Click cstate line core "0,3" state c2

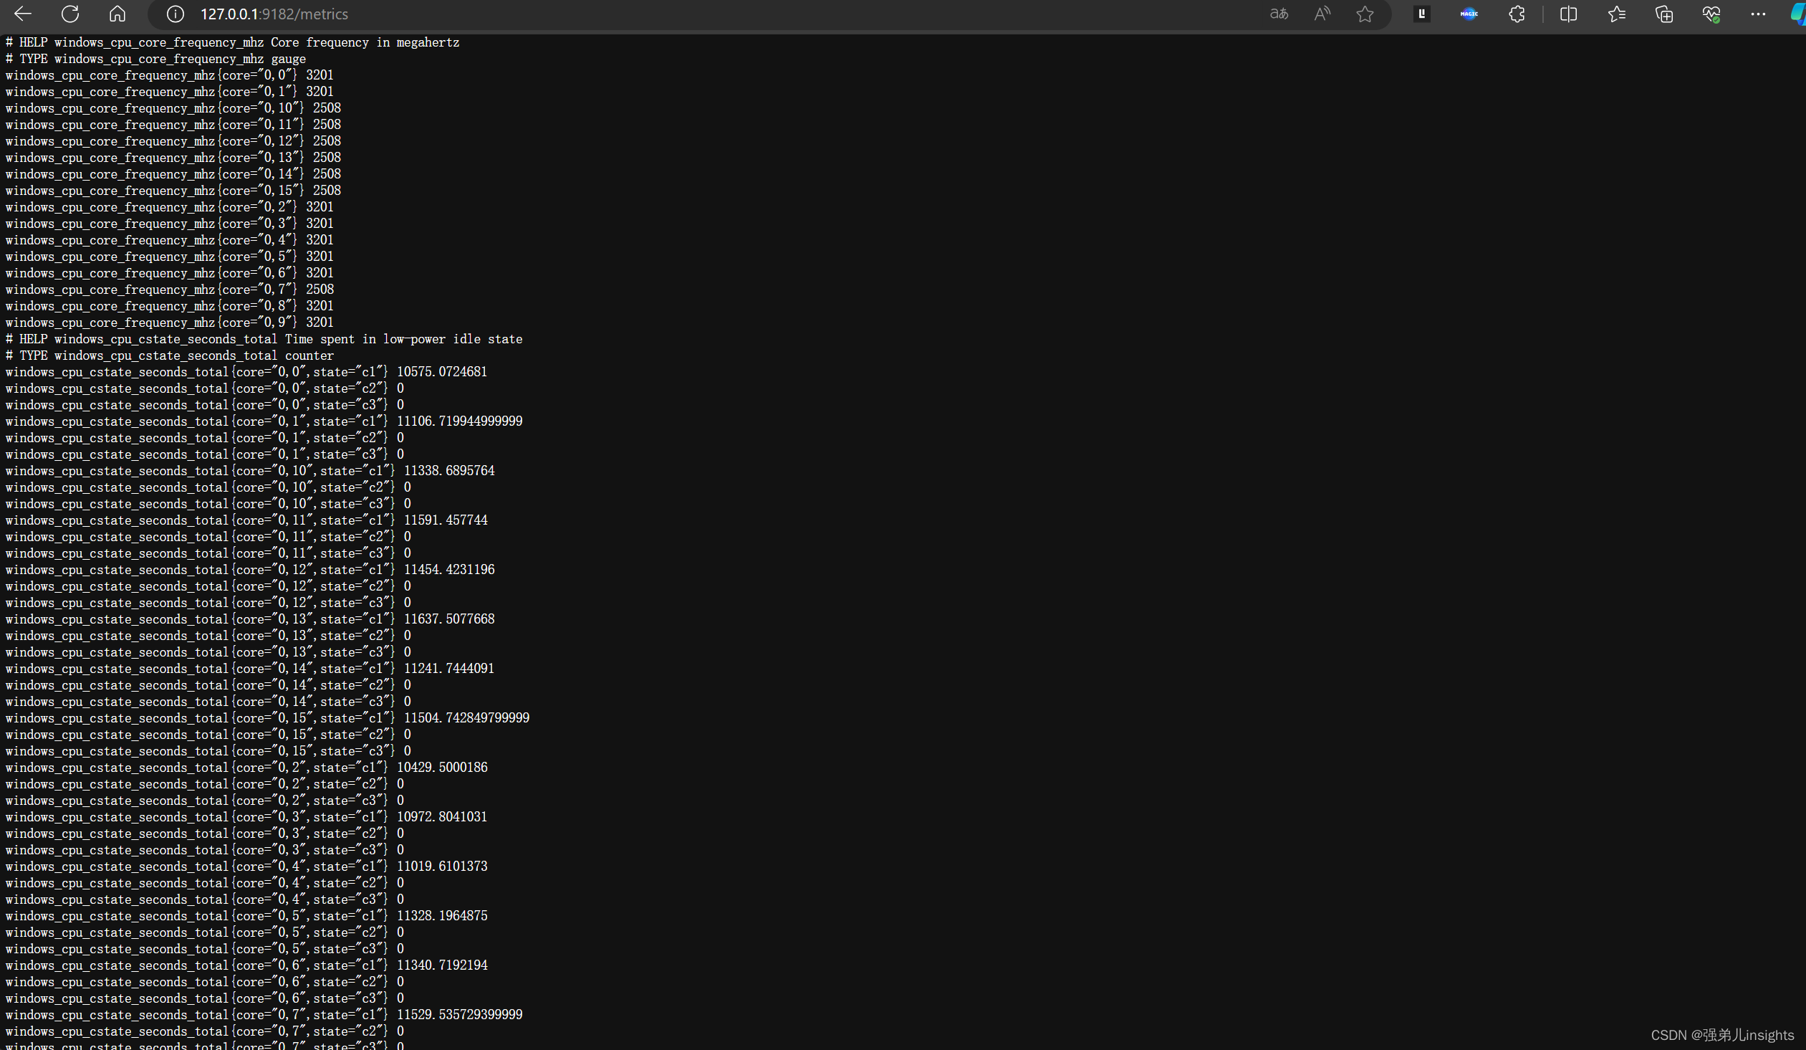pos(204,834)
